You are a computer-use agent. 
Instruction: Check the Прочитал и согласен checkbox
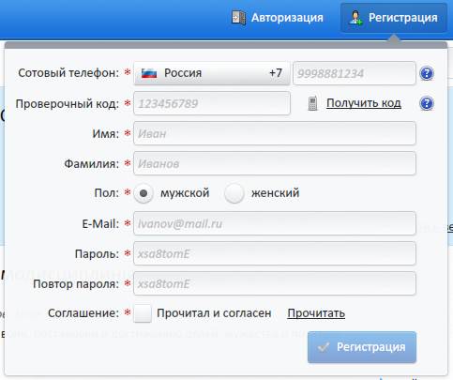tap(143, 313)
